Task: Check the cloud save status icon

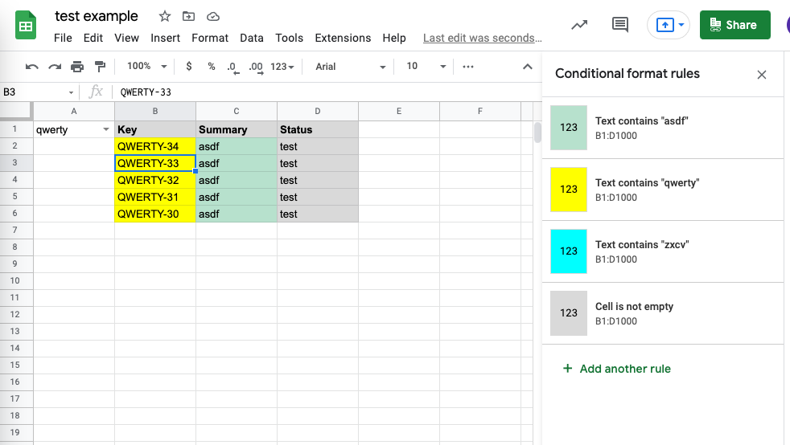Action: [x=213, y=17]
